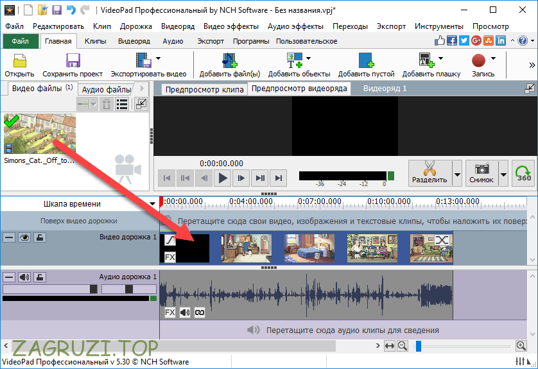Screen dimensions: 538x369
Task: Zoom in timeline with magnifier plus
Action: tap(521, 346)
